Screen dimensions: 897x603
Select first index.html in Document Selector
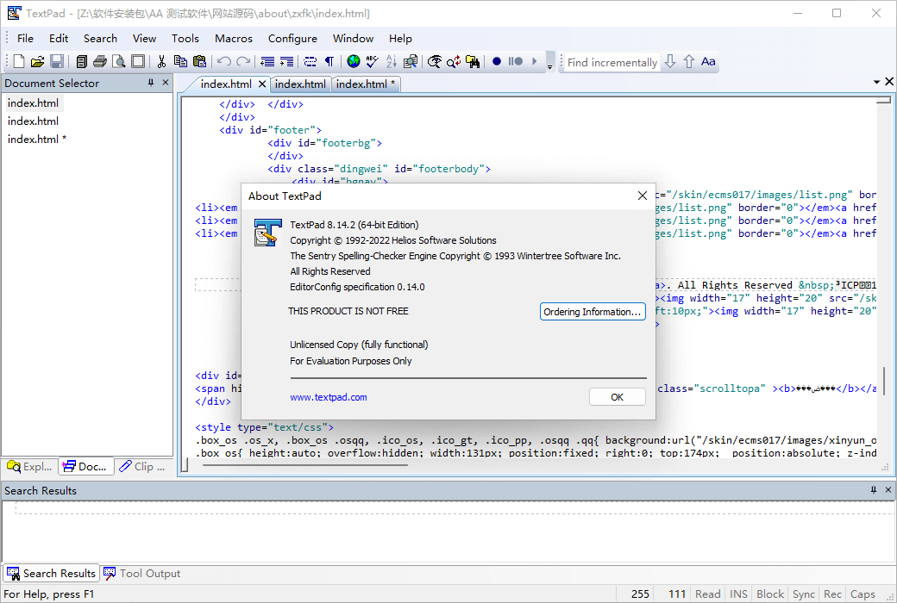tap(33, 103)
